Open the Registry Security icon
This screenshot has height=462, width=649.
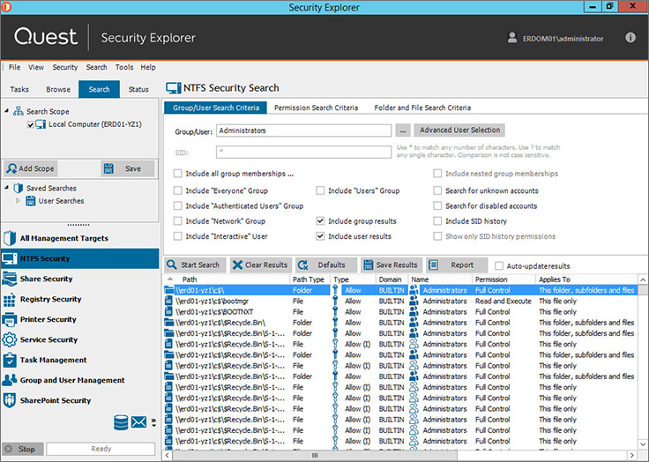tap(9, 299)
